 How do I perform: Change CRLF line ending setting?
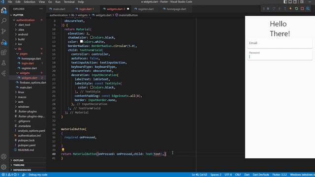tap(238, 175)
